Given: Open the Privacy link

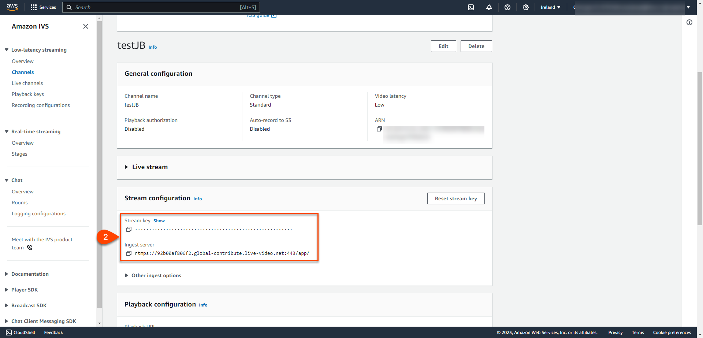Looking at the screenshot, I should 615,333.
